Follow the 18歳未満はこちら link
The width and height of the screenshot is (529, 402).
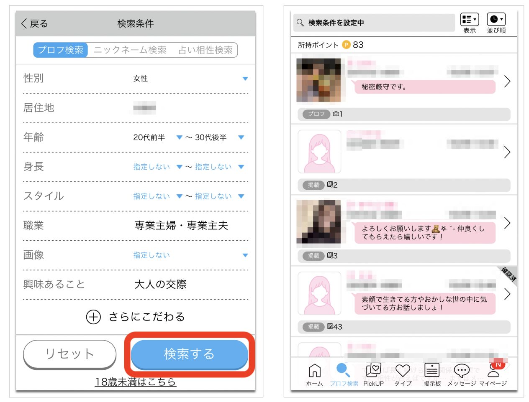135,382
